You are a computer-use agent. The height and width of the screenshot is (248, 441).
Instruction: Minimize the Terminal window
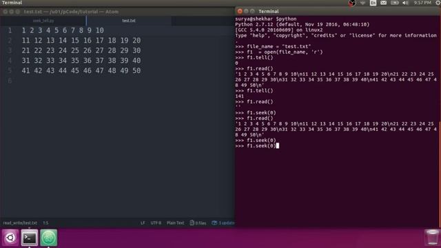tap(246, 11)
